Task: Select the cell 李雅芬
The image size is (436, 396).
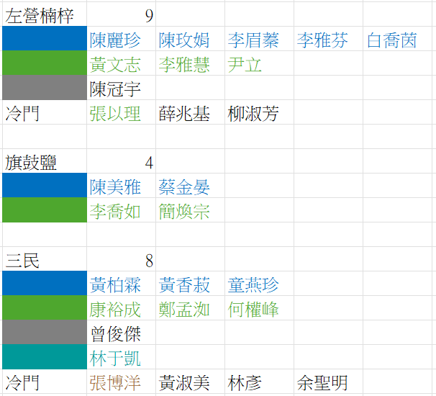Action: pyautogui.click(x=328, y=39)
